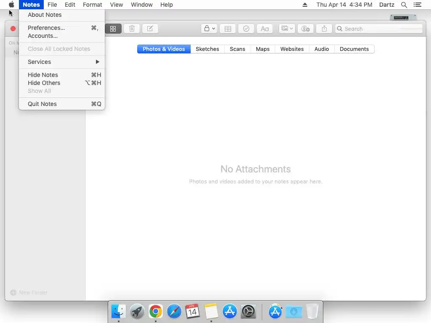Open the View menu

[x=116, y=5]
